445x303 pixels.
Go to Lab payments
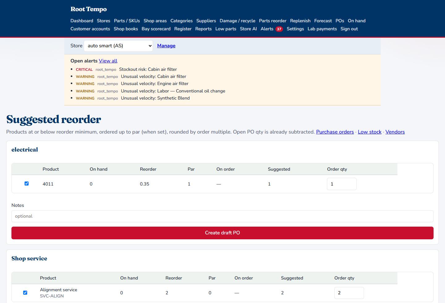(322, 29)
